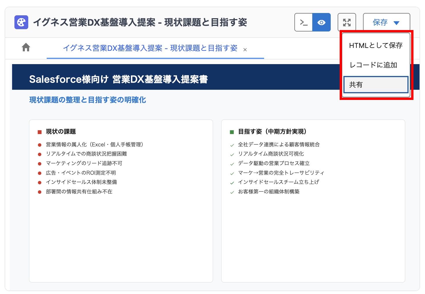The width and height of the screenshot is (425, 294).
Task: Click the 現状課題の整理と目指す姿の明確化 subtitle
Action: pyautogui.click(x=87, y=100)
